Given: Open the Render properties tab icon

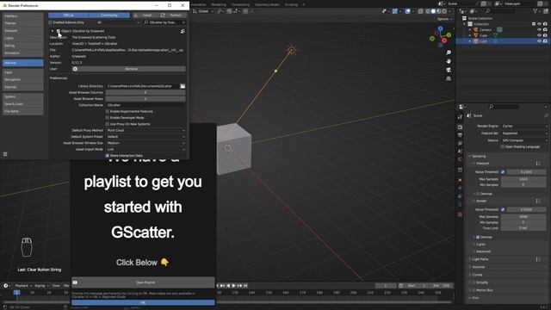Looking at the screenshot, I should pos(460,127).
